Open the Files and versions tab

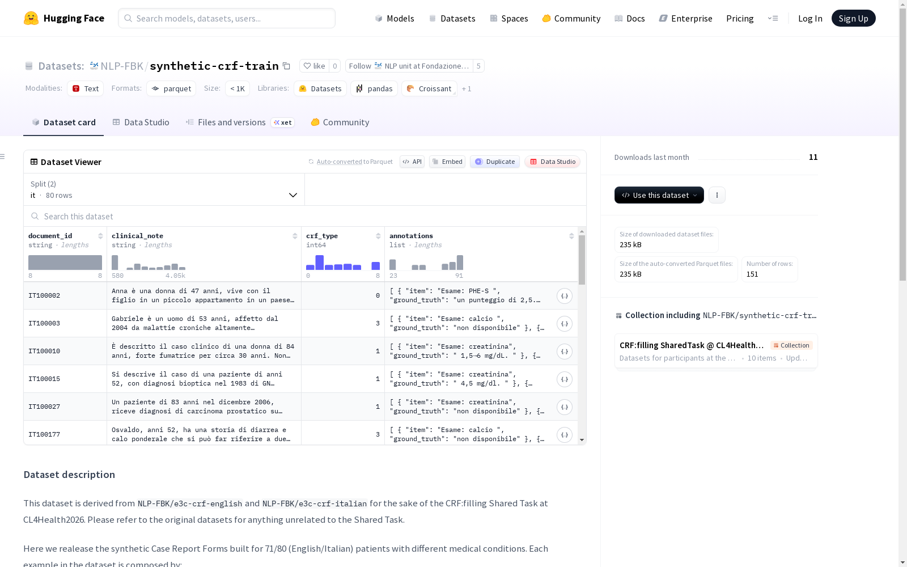(240, 122)
